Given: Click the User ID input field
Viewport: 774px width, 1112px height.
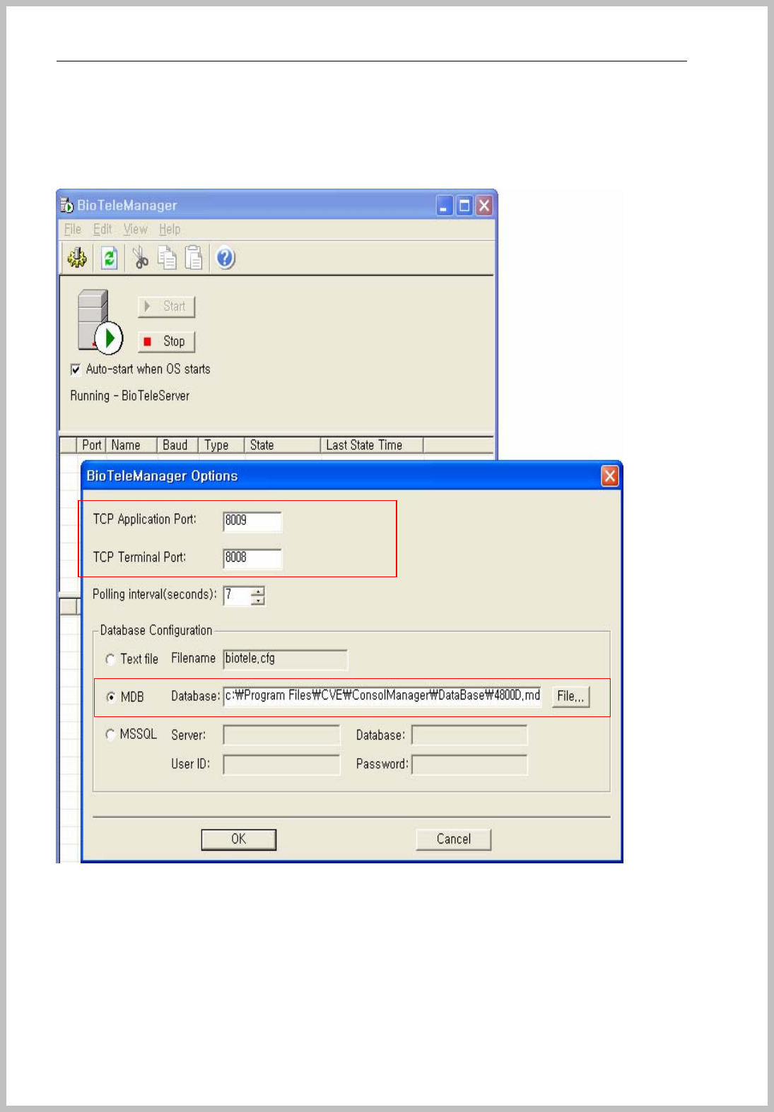Looking at the screenshot, I should tap(281, 764).
